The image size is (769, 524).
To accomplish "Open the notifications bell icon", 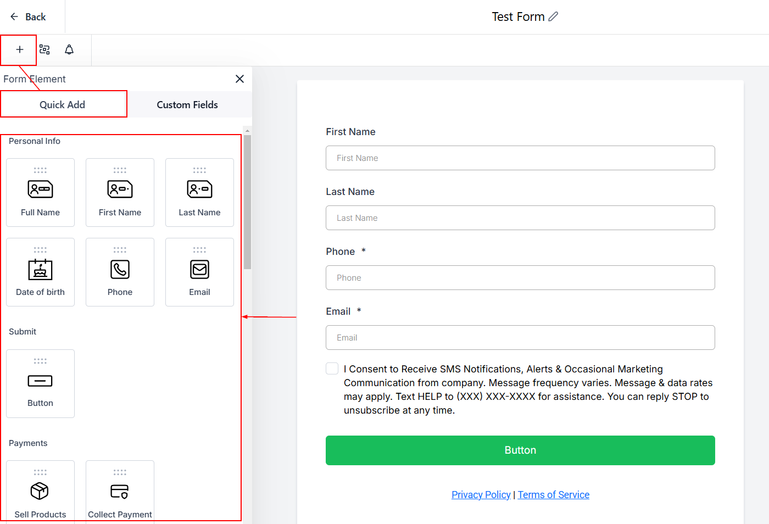I will point(69,49).
